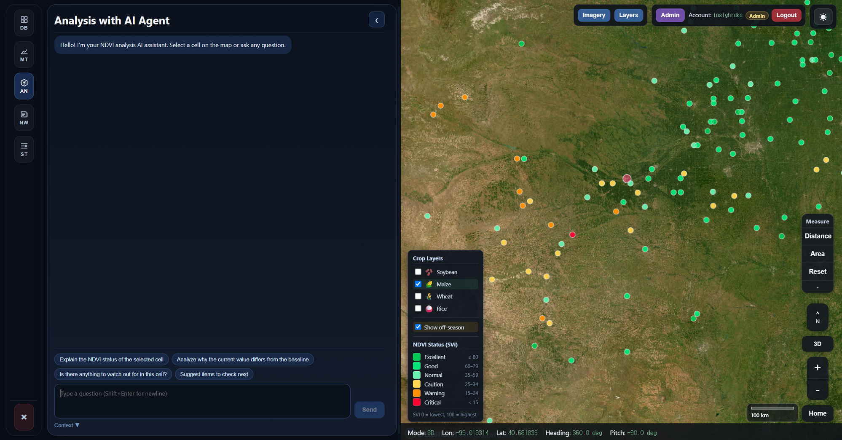
Task: Click the Caution yellow legend swatch
Action: 417,384
